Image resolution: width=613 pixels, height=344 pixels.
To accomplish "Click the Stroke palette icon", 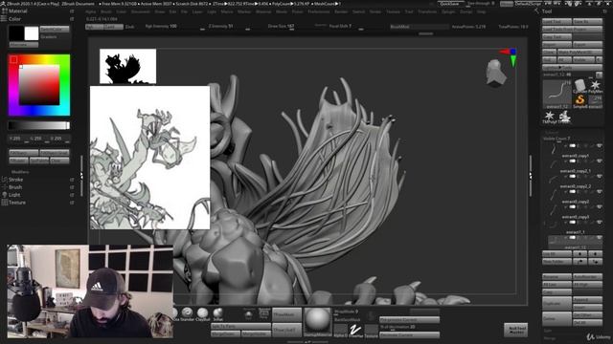I will 4,180.
